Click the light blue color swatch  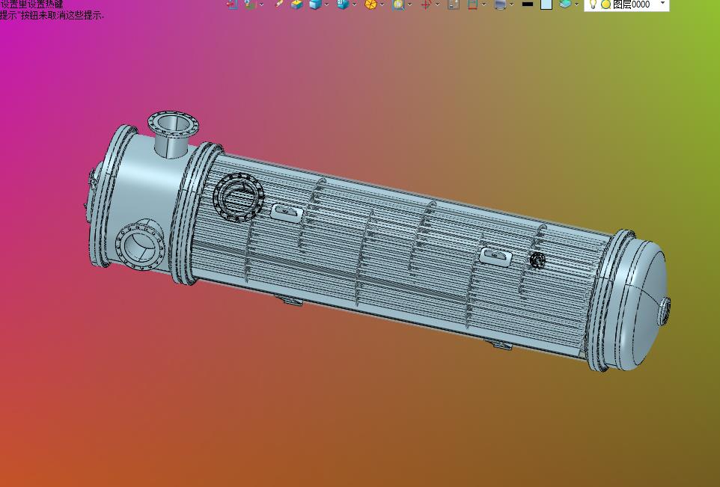(546, 4)
